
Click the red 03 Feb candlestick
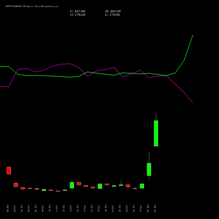[16, 185]
